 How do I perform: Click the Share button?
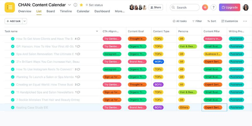click(x=156, y=7)
